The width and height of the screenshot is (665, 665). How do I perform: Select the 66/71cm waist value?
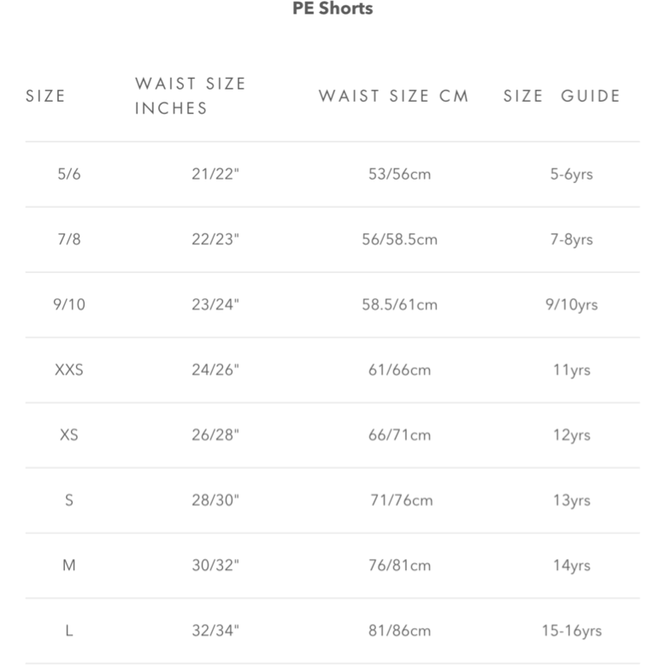[399, 435]
